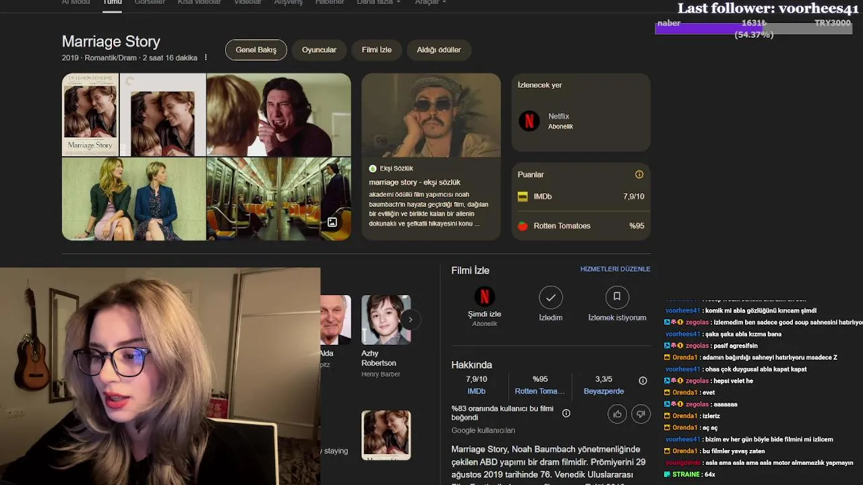Image resolution: width=863 pixels, height=485 pixels.
Task: Open the three-dot menu beside movie runtime
Action: coord(206,58)
